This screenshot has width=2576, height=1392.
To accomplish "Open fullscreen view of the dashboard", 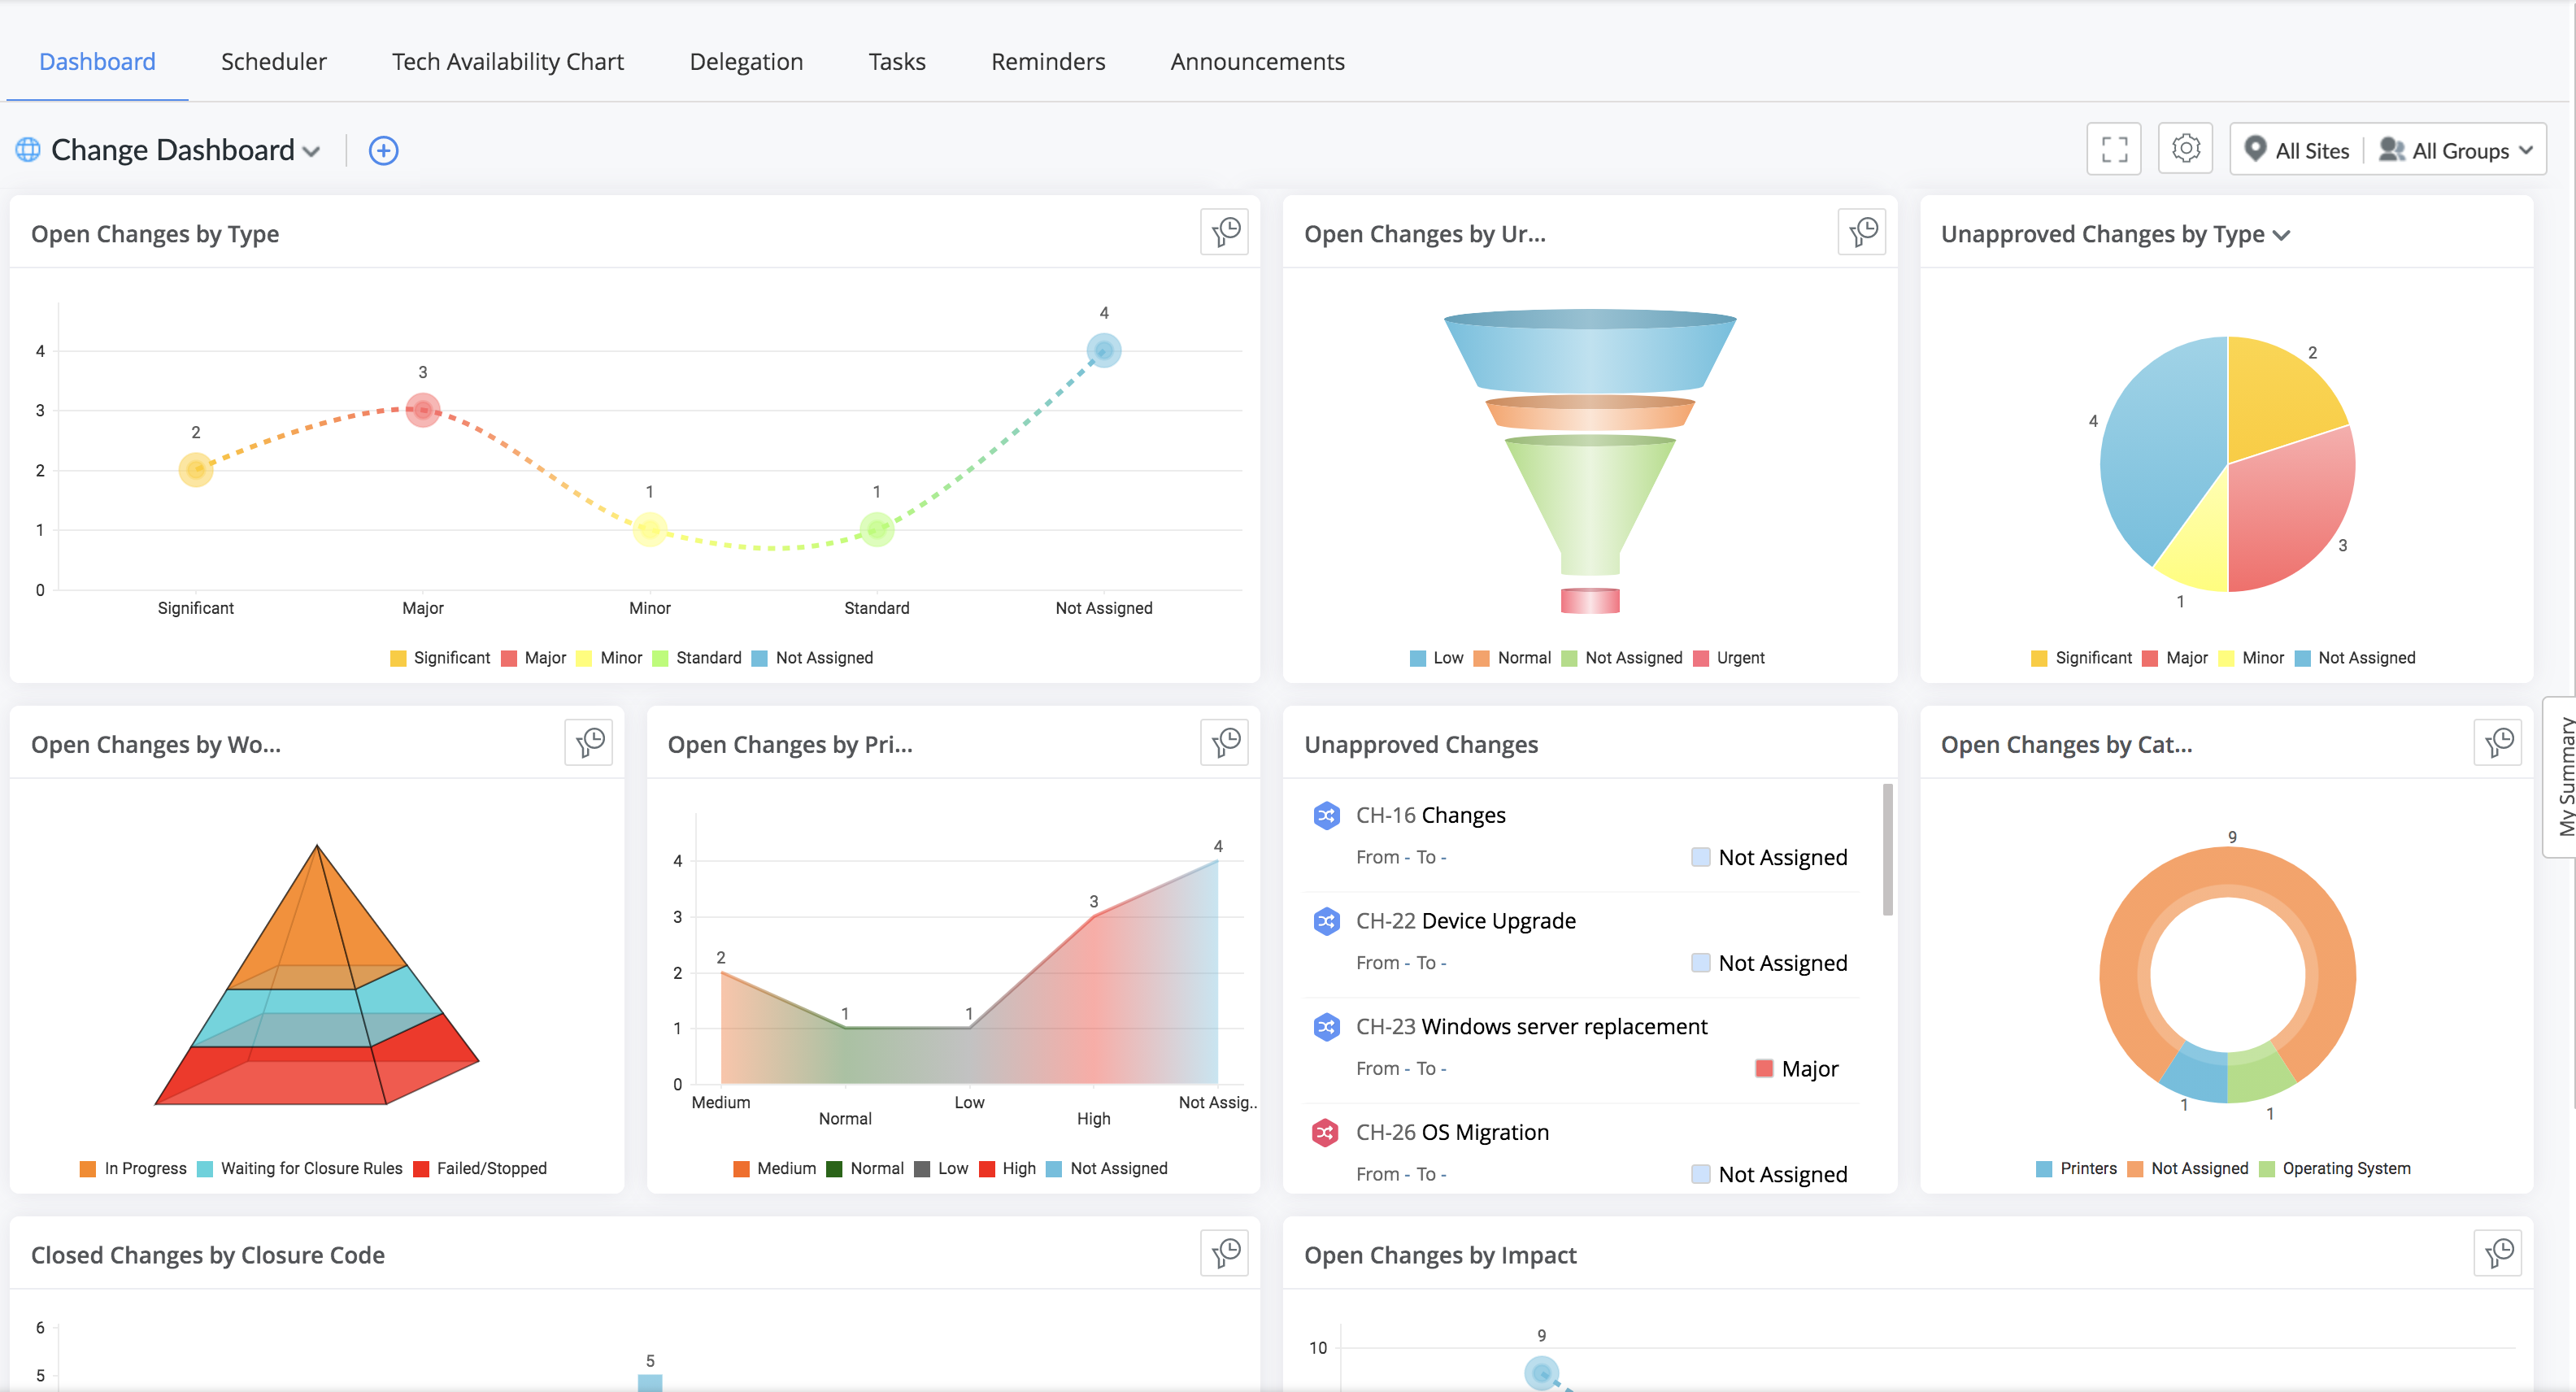I will [2113, 149].
